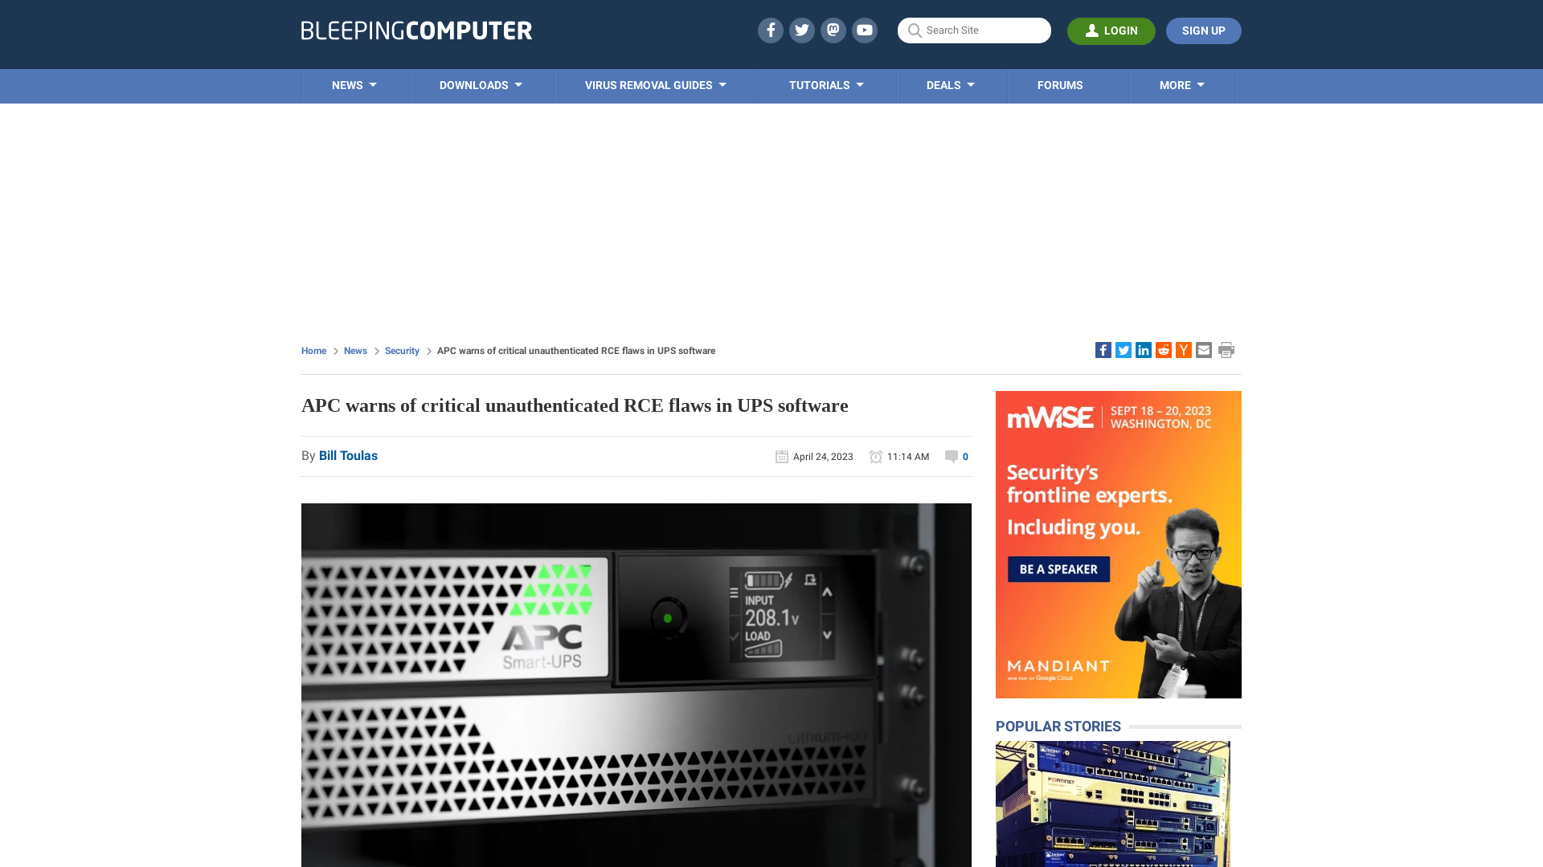The width and height of the screenshot is (1543, 867).
Task: Click author link Bill Toulas
Action: [x=348, y=455]
